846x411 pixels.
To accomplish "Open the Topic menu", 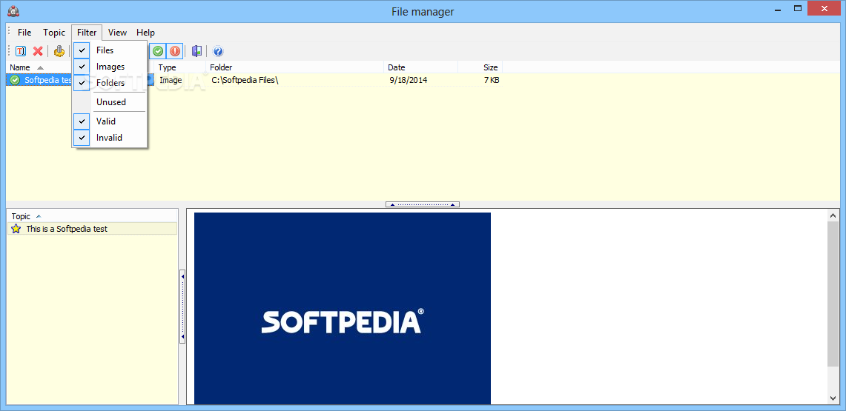I will (54, 33).
